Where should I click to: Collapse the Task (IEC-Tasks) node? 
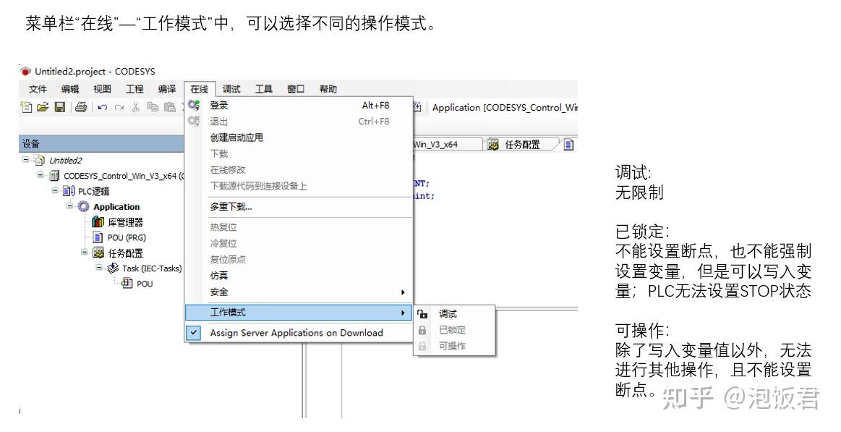(98, 268)
